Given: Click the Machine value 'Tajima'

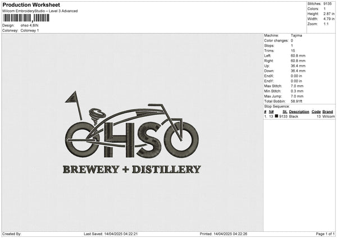Looking at the screenshot, I should [x=297, y=35].
